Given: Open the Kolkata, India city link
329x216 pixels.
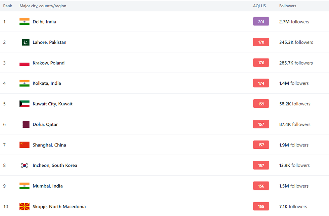Looking at the screenshot, I should tap(47, 83).
